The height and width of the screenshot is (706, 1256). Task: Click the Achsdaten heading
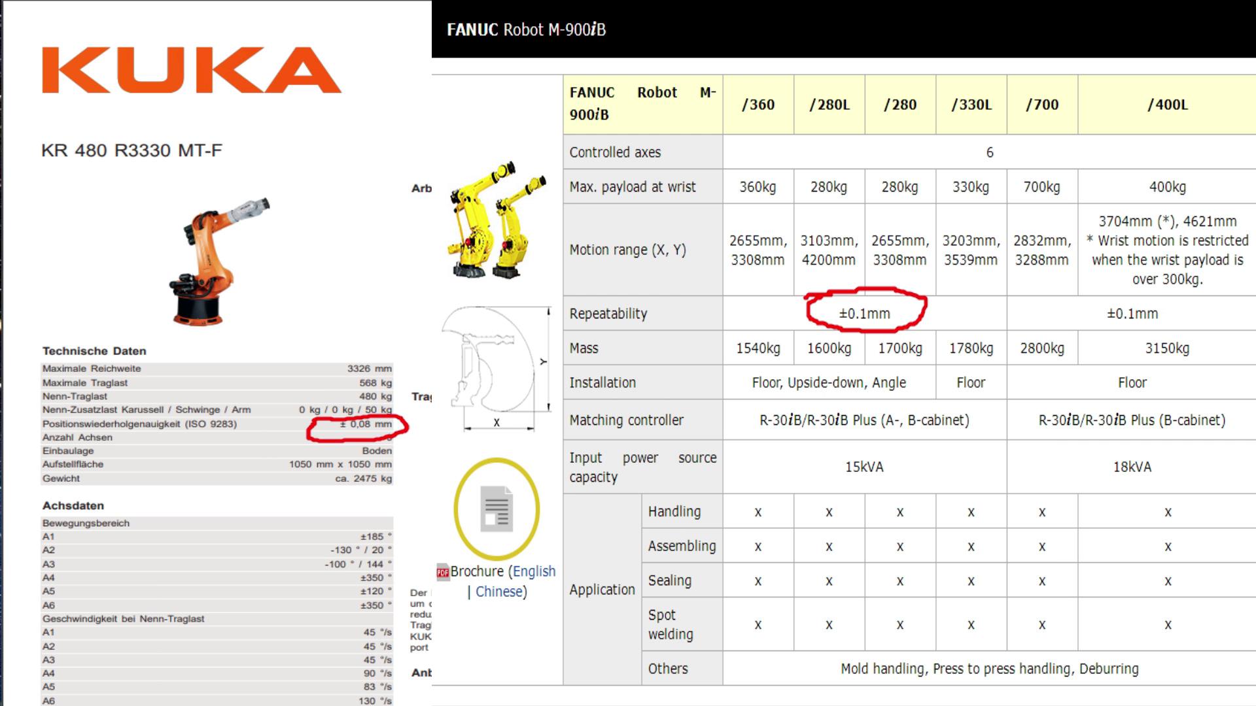[73, 505]
